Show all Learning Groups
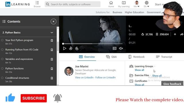Screen dimensions: 184x103 click(x=139, y=70)
